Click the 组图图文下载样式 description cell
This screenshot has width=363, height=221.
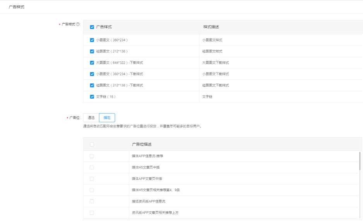point(216,85)
